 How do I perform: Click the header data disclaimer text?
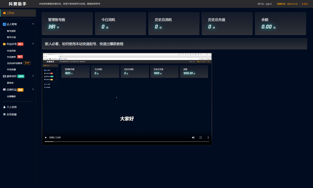[x=70, y=4]
